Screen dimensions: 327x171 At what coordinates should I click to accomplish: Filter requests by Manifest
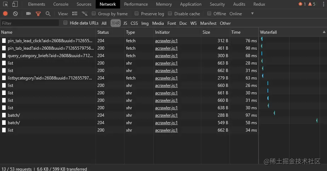click(208, 23)
